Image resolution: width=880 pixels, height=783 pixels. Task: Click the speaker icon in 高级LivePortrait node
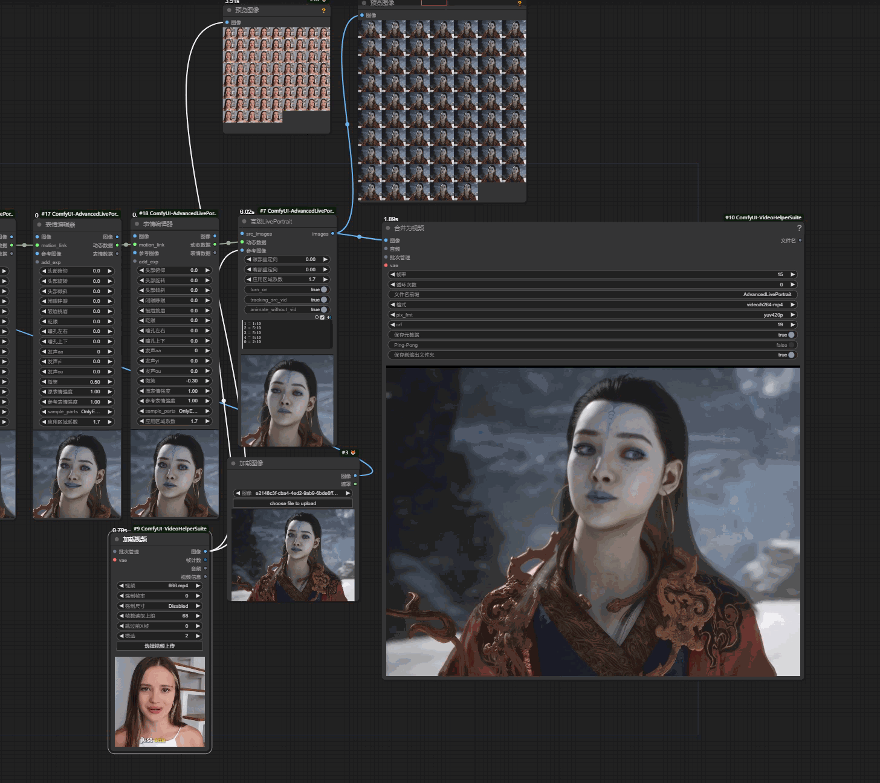(x=329, y=317)
